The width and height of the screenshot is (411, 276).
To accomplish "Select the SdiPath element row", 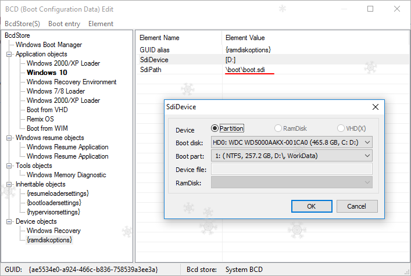I will (273, 70).
